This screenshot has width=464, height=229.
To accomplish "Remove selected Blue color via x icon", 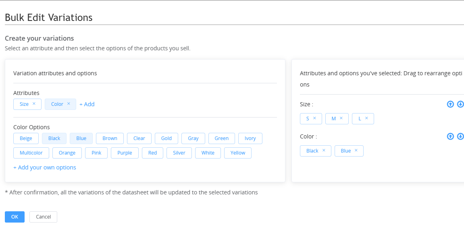I will pyautogui.click(x=356, y=151).
